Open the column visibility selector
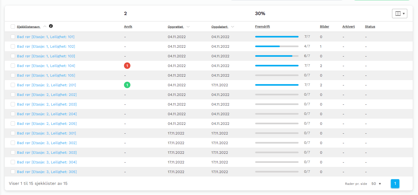 399,14
